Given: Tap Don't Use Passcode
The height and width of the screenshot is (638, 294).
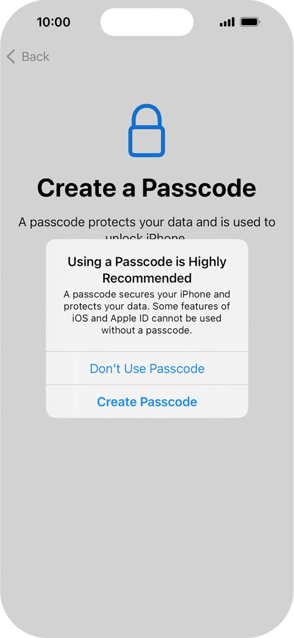Looking at the screenshot, I should (147, 368).
